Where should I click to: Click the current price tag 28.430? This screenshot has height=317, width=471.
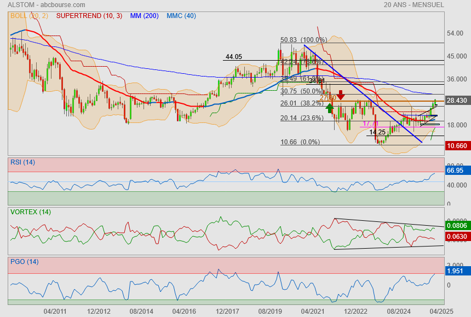pos(457,101)
